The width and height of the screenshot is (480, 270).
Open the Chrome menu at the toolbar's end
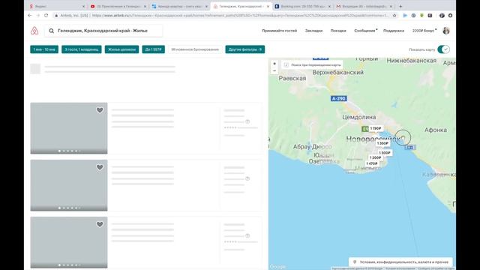click(450, 15)
